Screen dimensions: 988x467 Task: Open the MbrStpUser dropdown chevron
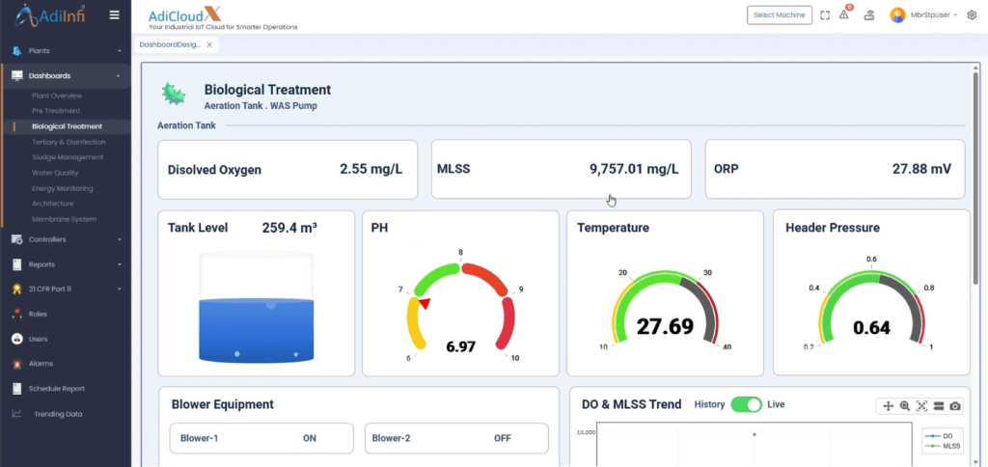coord(956,15)
